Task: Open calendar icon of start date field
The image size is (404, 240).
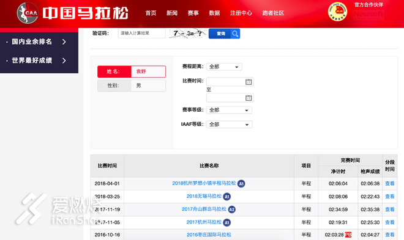Action: [x=249, y=82]
